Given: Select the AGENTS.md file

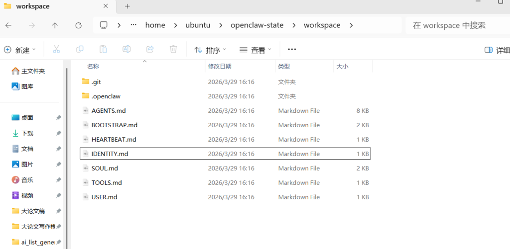Looking at the screenshot, I should coord(225,111).
